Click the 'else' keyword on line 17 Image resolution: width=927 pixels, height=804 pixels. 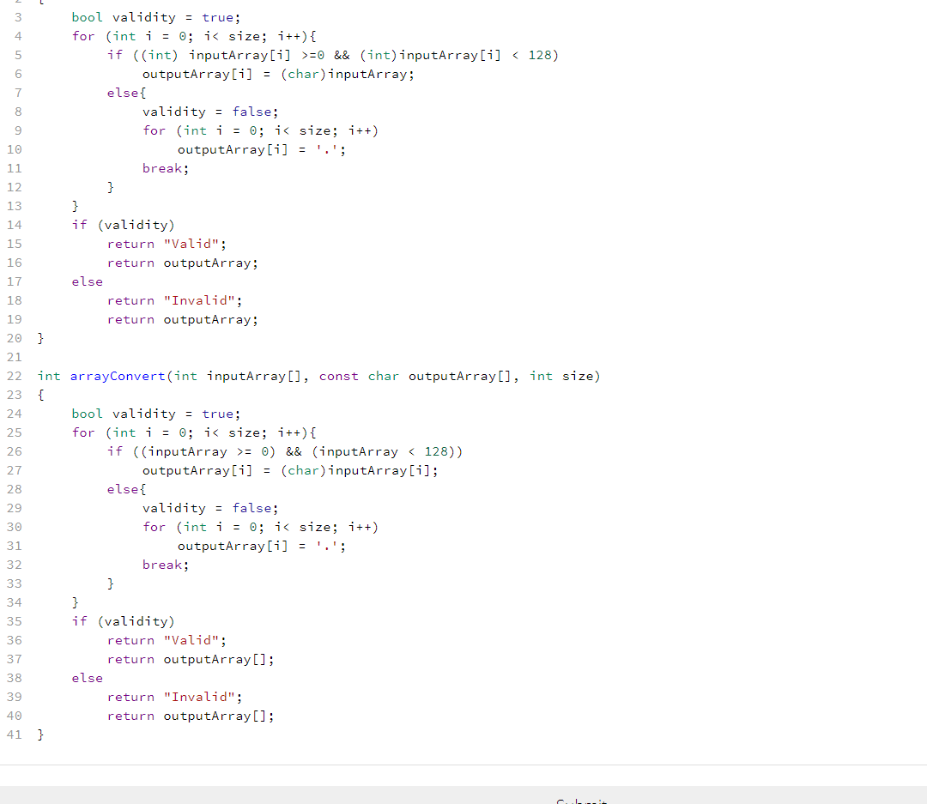(x=88, y=281)
